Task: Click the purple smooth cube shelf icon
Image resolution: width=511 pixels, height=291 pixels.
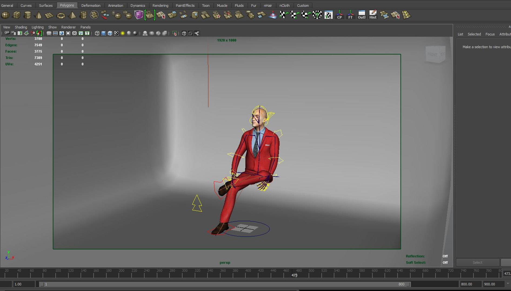Action: (139, 15)
